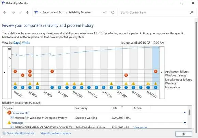
Task: Click the 'Stopped working' summary text
Action: click(86, 118)
